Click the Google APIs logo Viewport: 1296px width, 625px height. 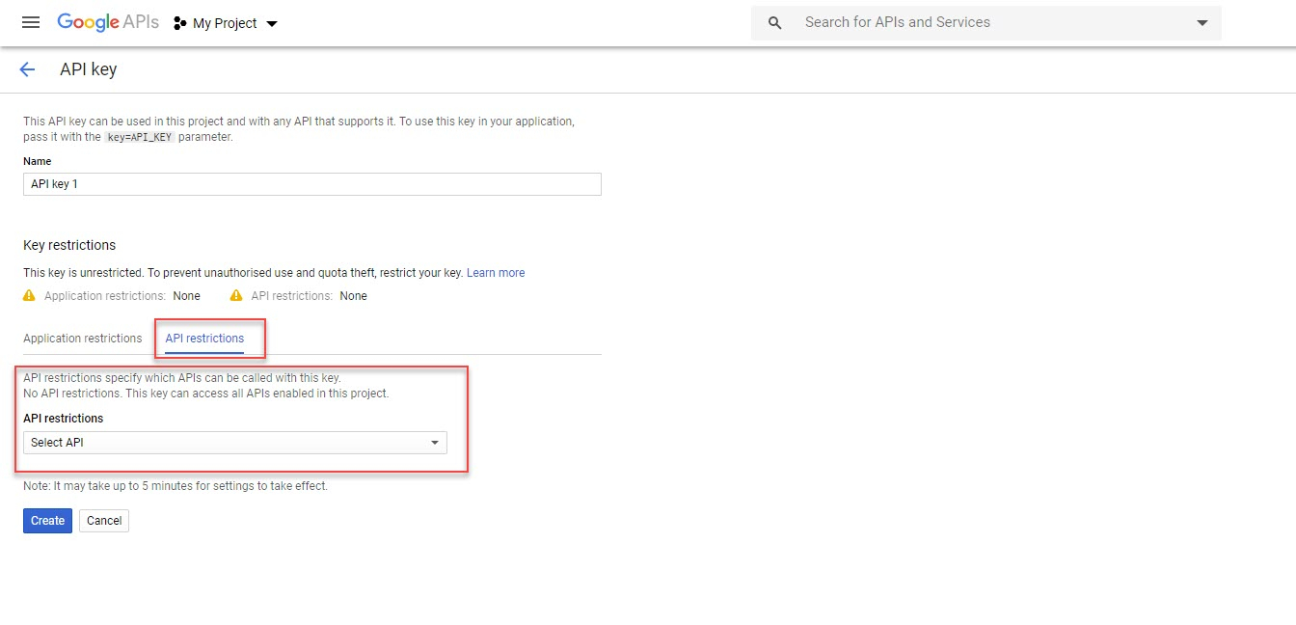[108, 22]
